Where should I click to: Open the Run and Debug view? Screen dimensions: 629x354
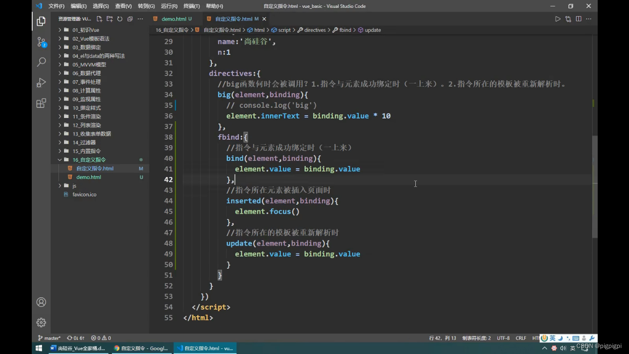[41, 83]
